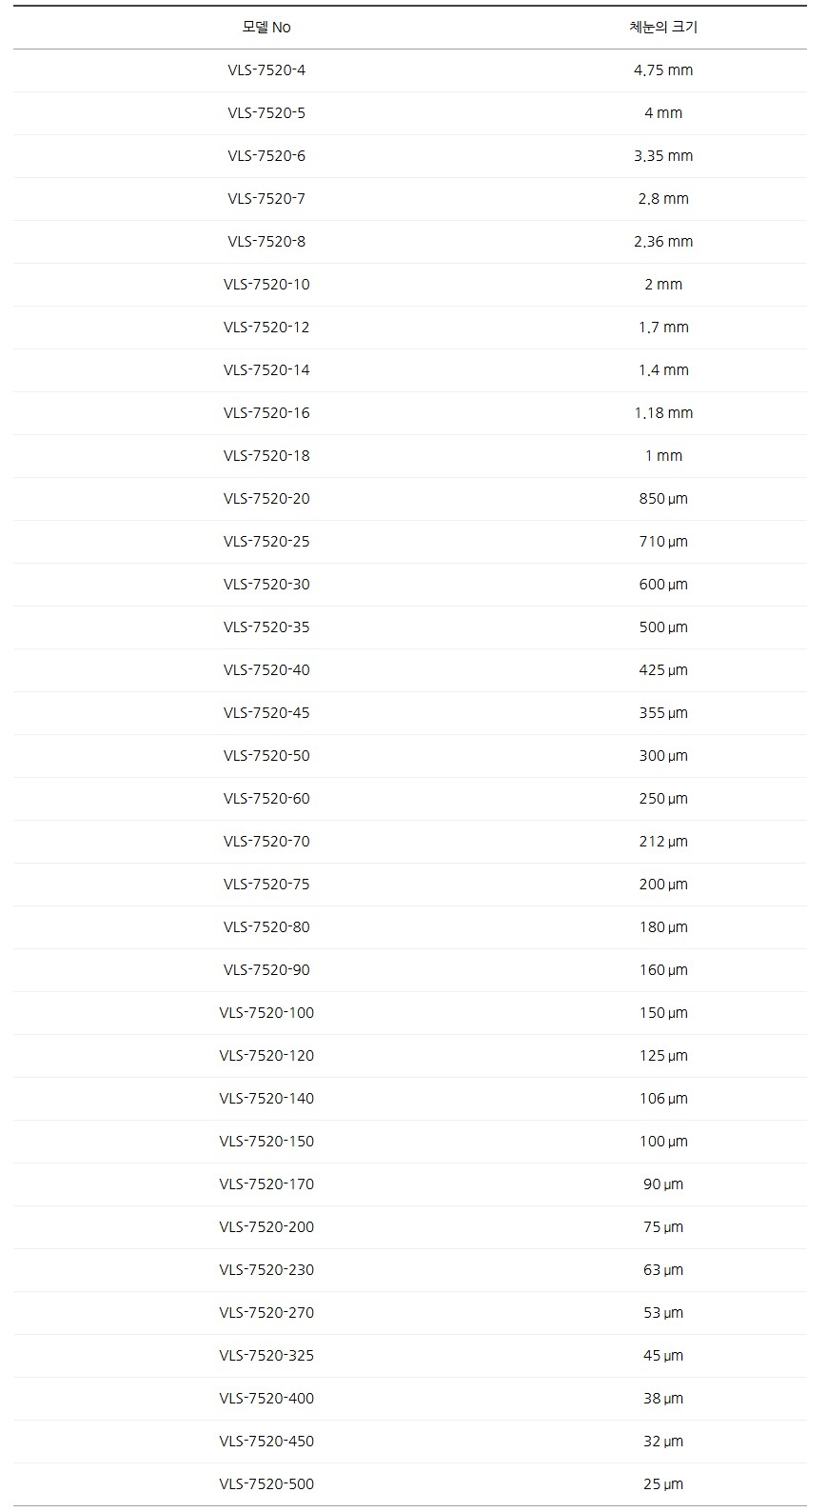The width and height of the screenshot is (827, 1512).
Task: Click the 3.35 mm mesh size value
Action: tap(663, 156)
